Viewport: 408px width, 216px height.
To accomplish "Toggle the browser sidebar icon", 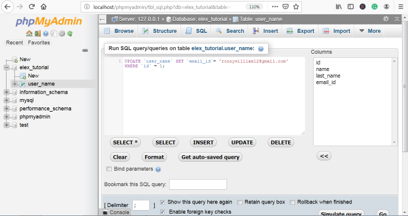I will point(351,7).
